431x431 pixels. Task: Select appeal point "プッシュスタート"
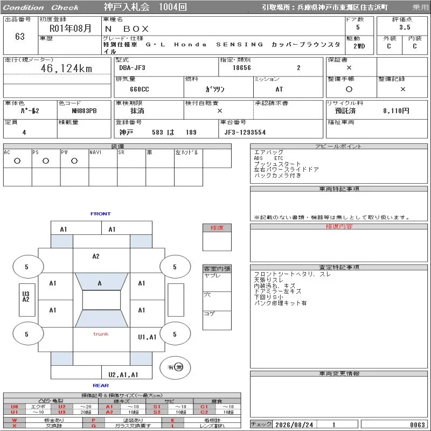pos(277,164)
